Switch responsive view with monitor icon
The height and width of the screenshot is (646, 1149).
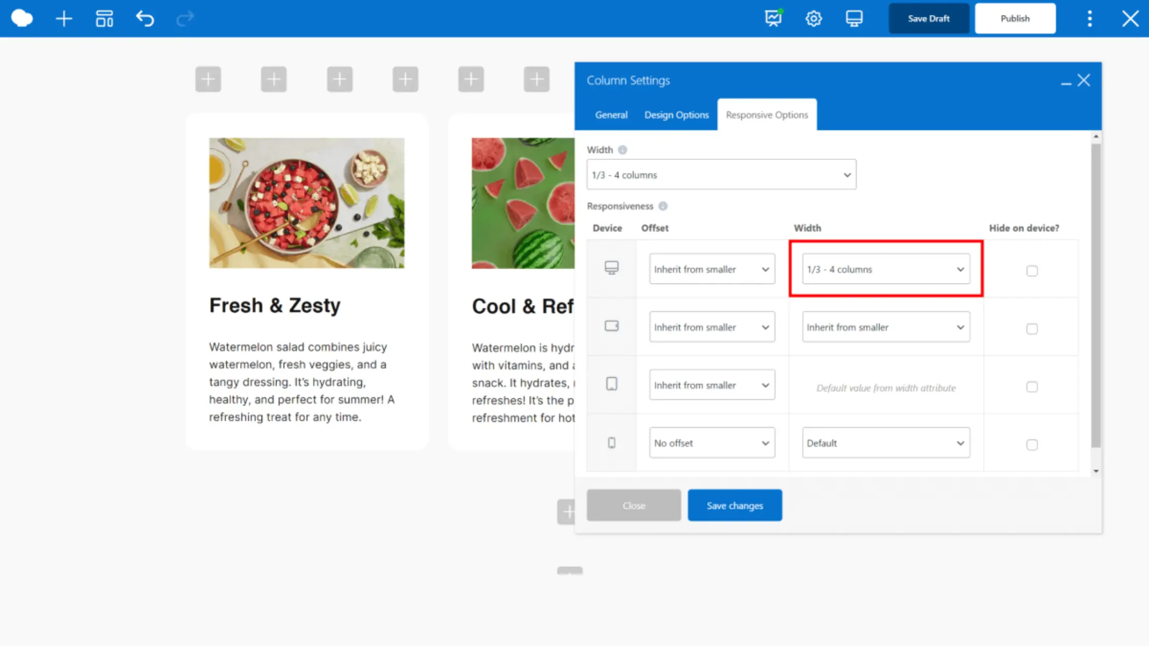pos(854,18)
